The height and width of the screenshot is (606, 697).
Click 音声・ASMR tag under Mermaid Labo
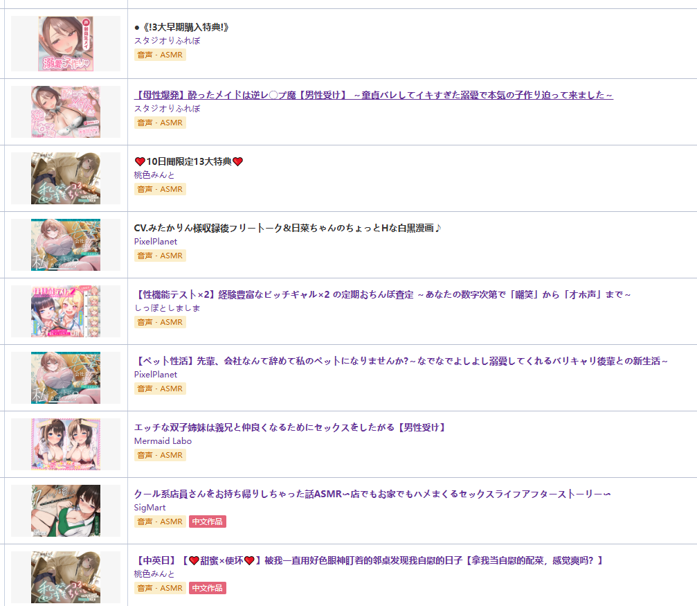[x=160, y=455]
